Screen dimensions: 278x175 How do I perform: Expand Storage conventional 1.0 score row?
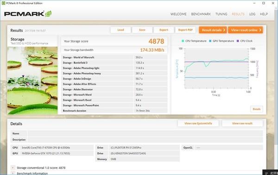[x=13, y=168]
